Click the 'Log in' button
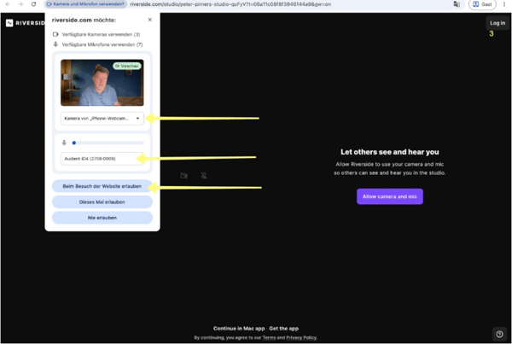This screenshot has height=344, width=512. point(497,23)
